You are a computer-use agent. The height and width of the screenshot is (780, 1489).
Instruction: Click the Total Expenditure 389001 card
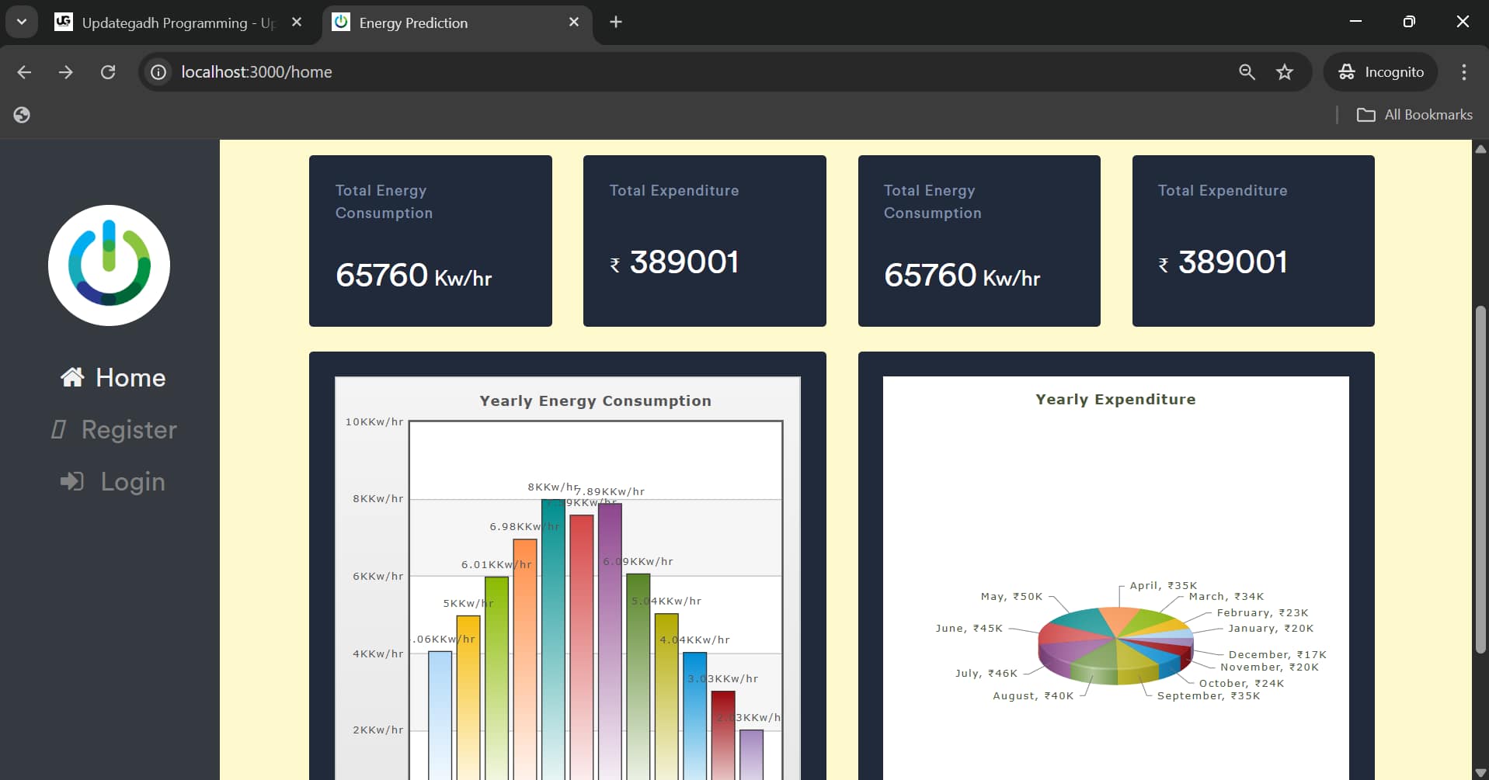pos(704,241)
